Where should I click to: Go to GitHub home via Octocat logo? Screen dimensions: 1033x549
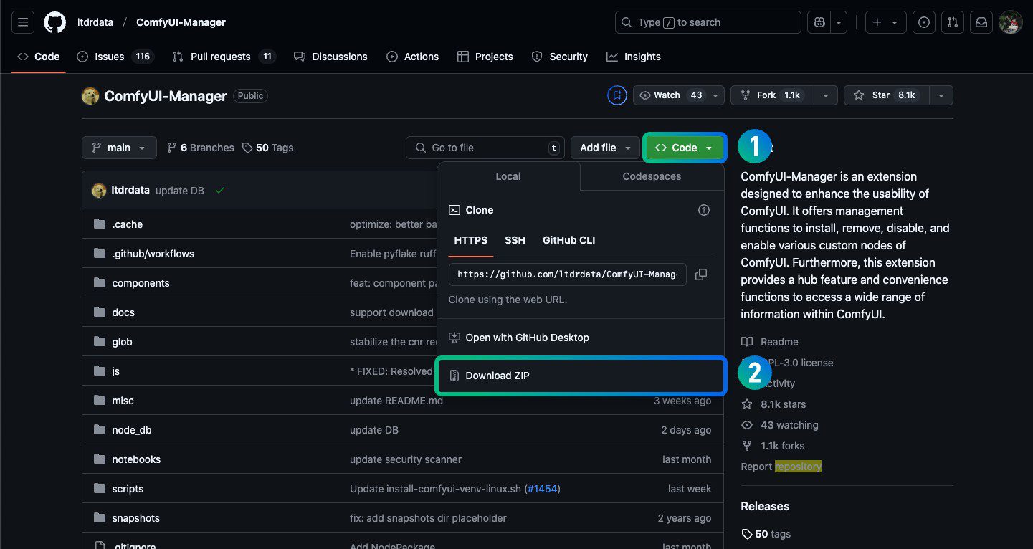coord(55,22)
